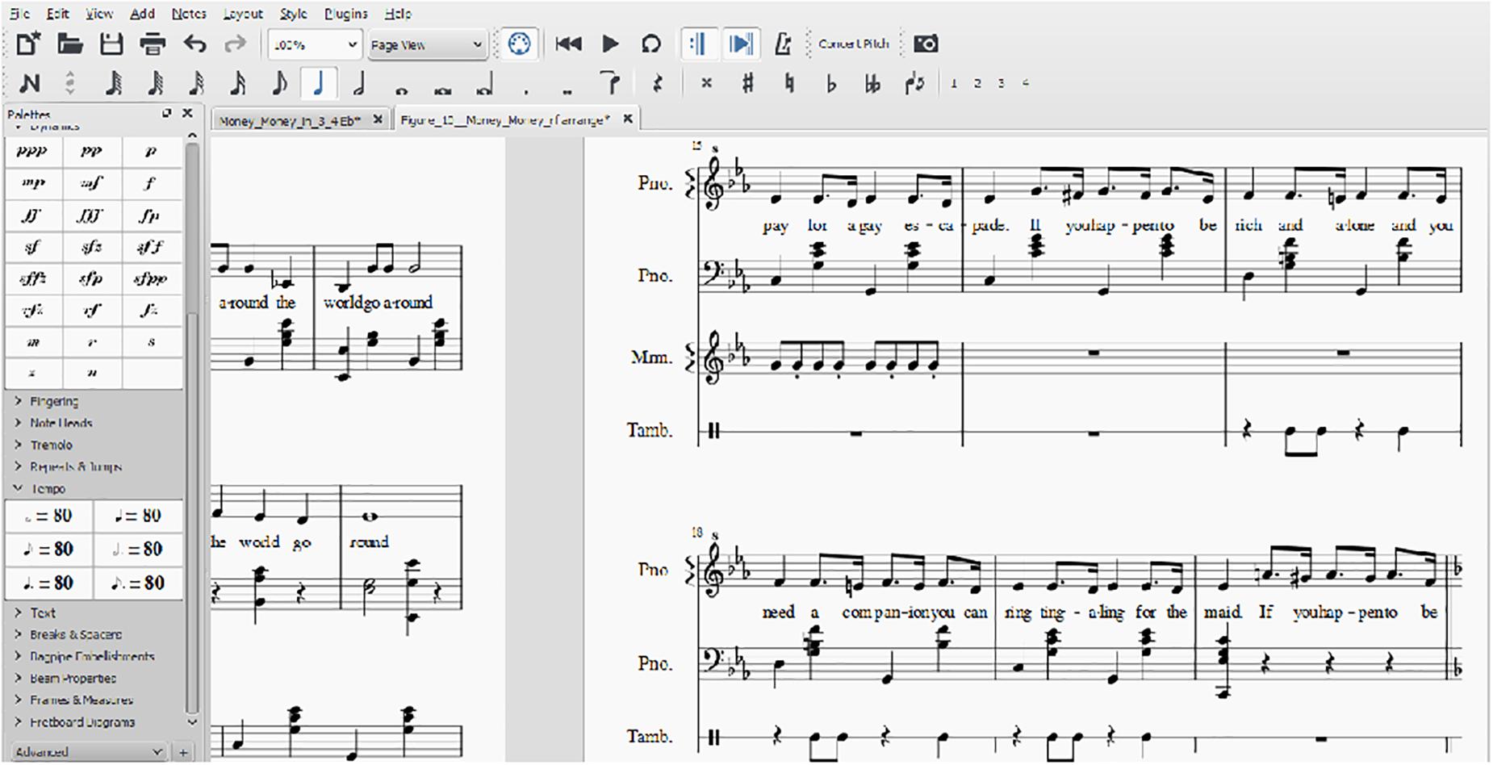Expand the Fingering palette

point(53,401)
